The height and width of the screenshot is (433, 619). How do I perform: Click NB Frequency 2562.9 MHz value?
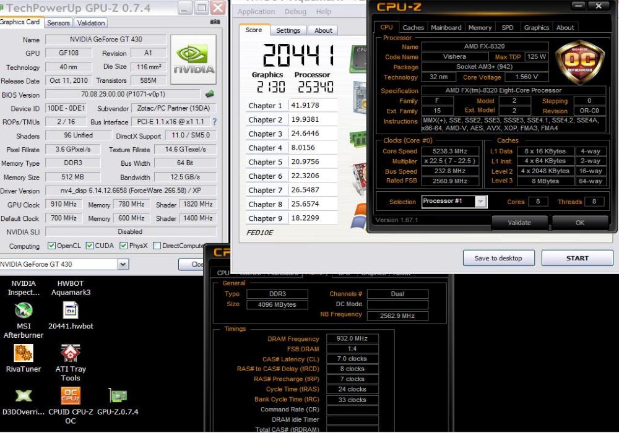pos(397,316)
